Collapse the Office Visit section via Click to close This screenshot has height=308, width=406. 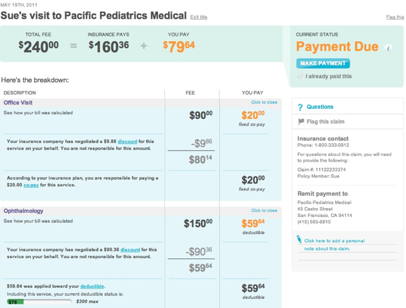tap(264, 102)
